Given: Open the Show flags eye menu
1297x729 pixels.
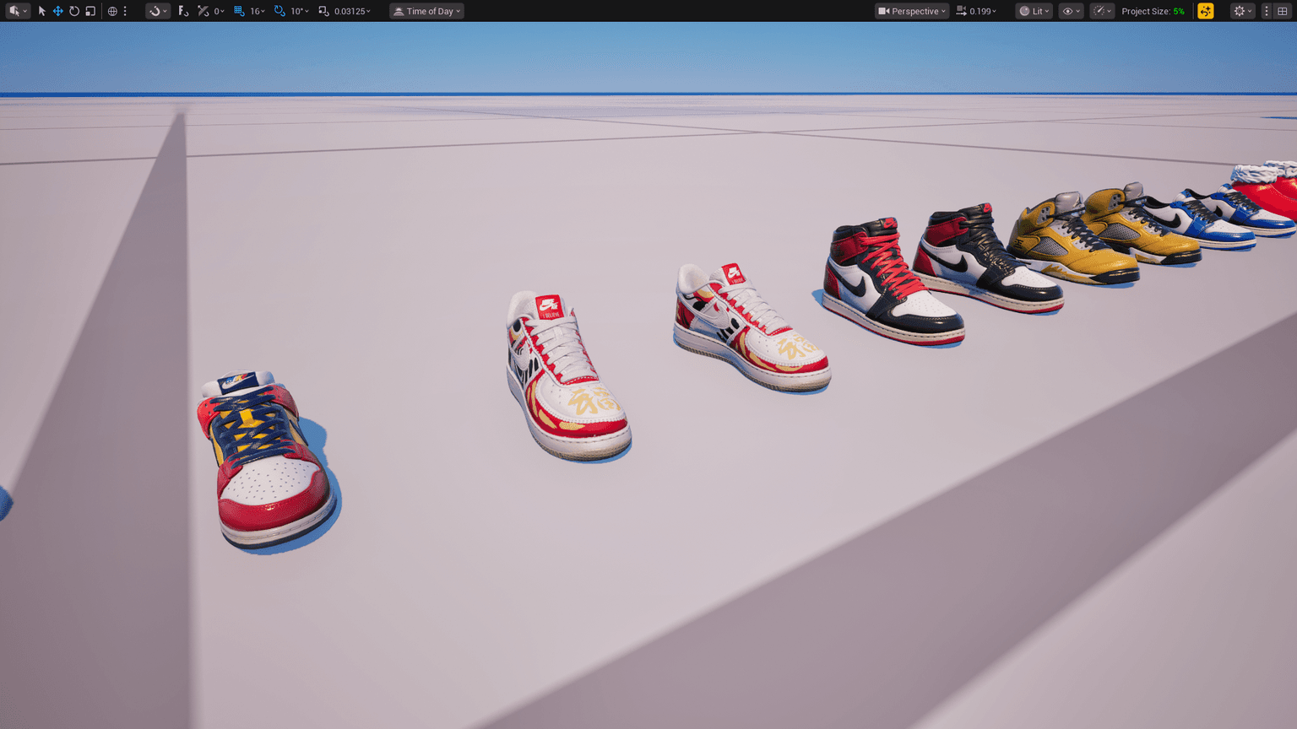Looking at the screenshot, I should click(1071, 11).
